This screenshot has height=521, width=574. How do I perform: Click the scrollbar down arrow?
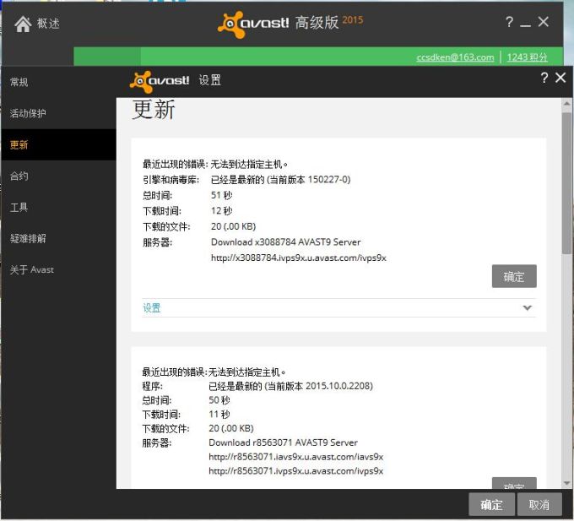click(x=566, y=483)
